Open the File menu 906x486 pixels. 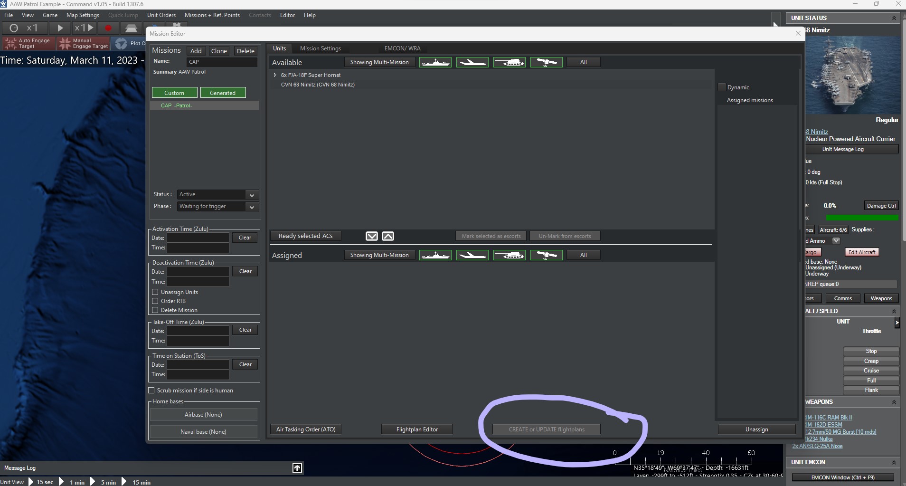(x=9, y=15)
